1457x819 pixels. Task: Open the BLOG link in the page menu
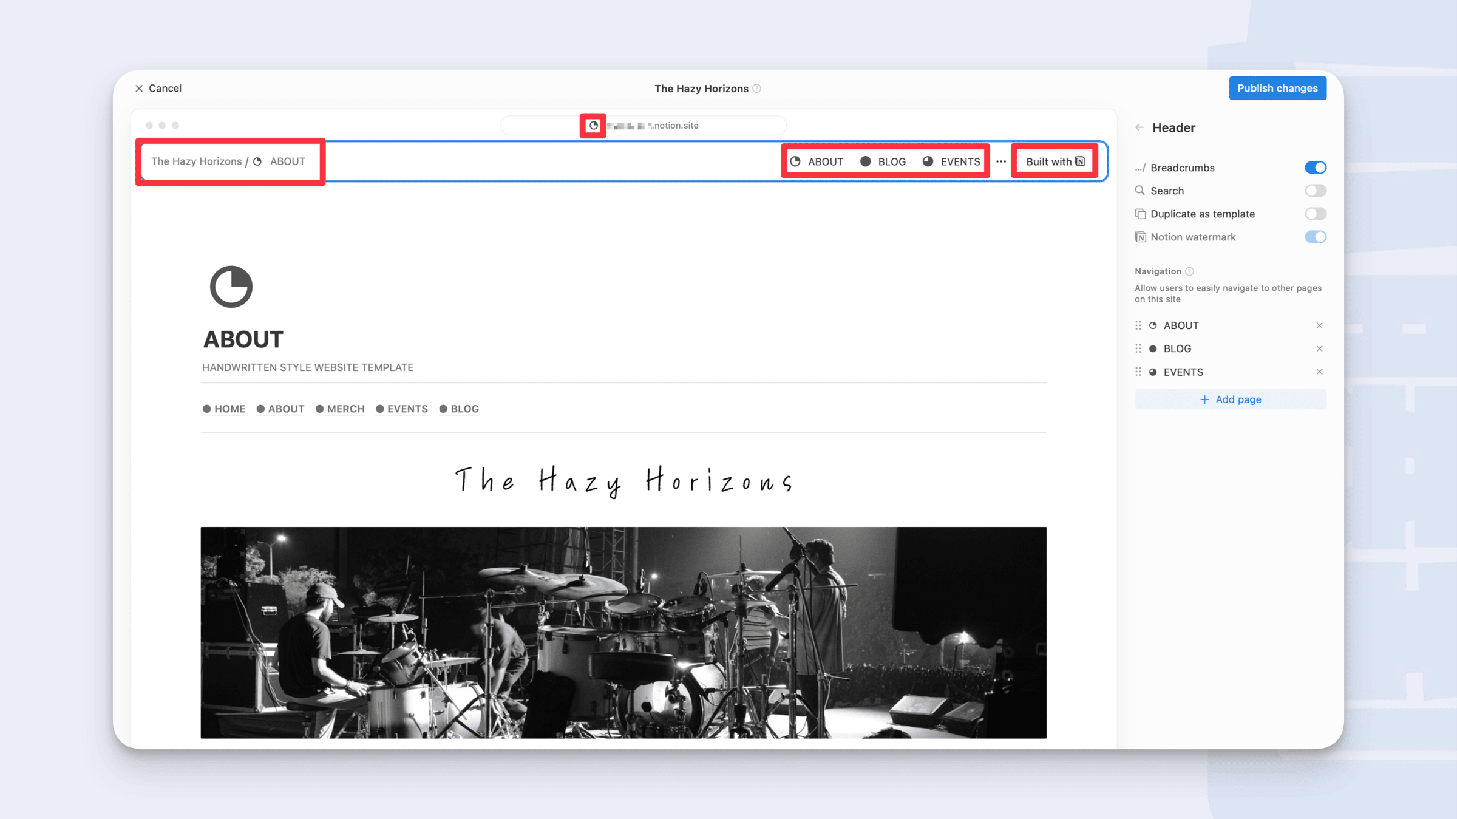[x=459, y=409]
